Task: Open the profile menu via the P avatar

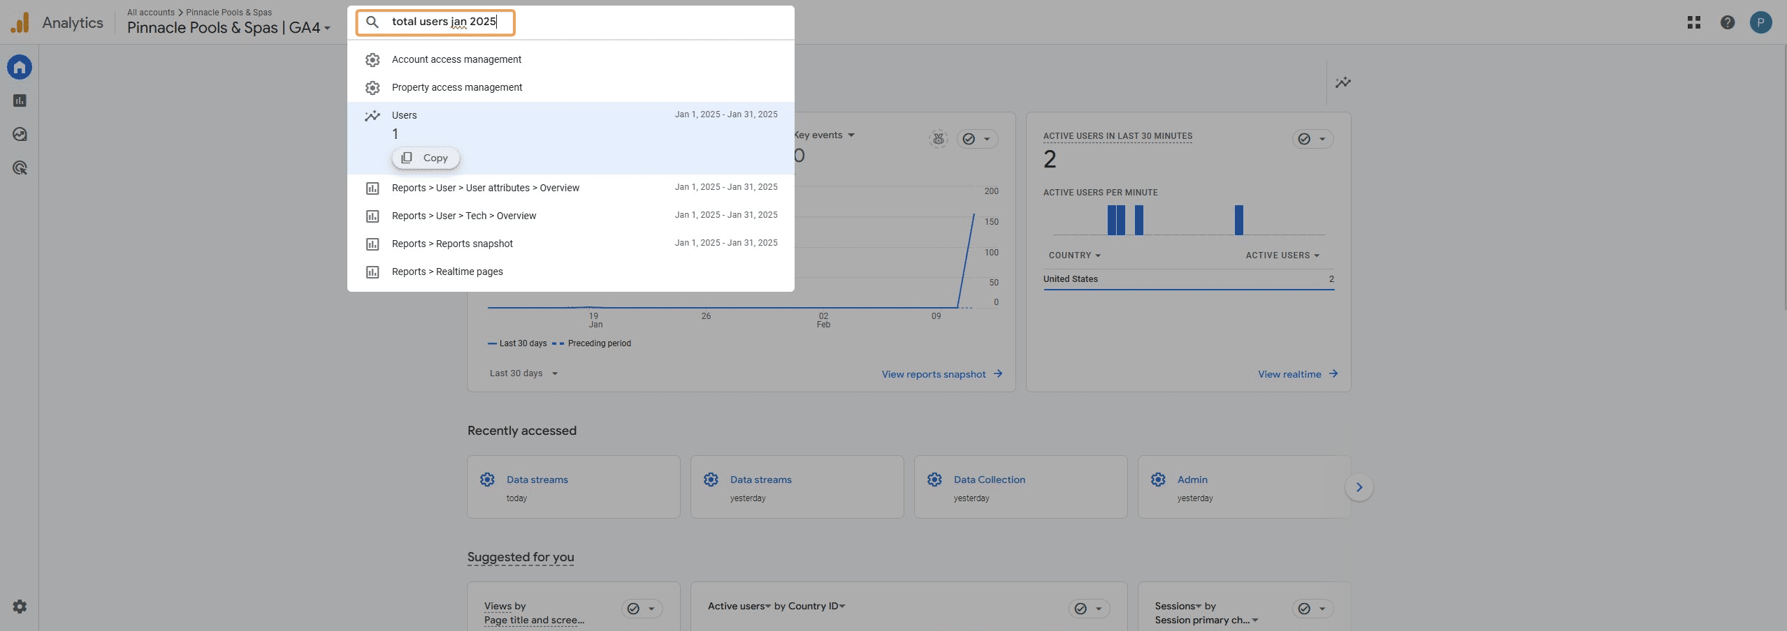Action: [x=1761, y=22]
